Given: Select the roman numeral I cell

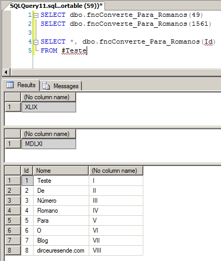Looking at the screenshot, I should [x=116, y=181].
